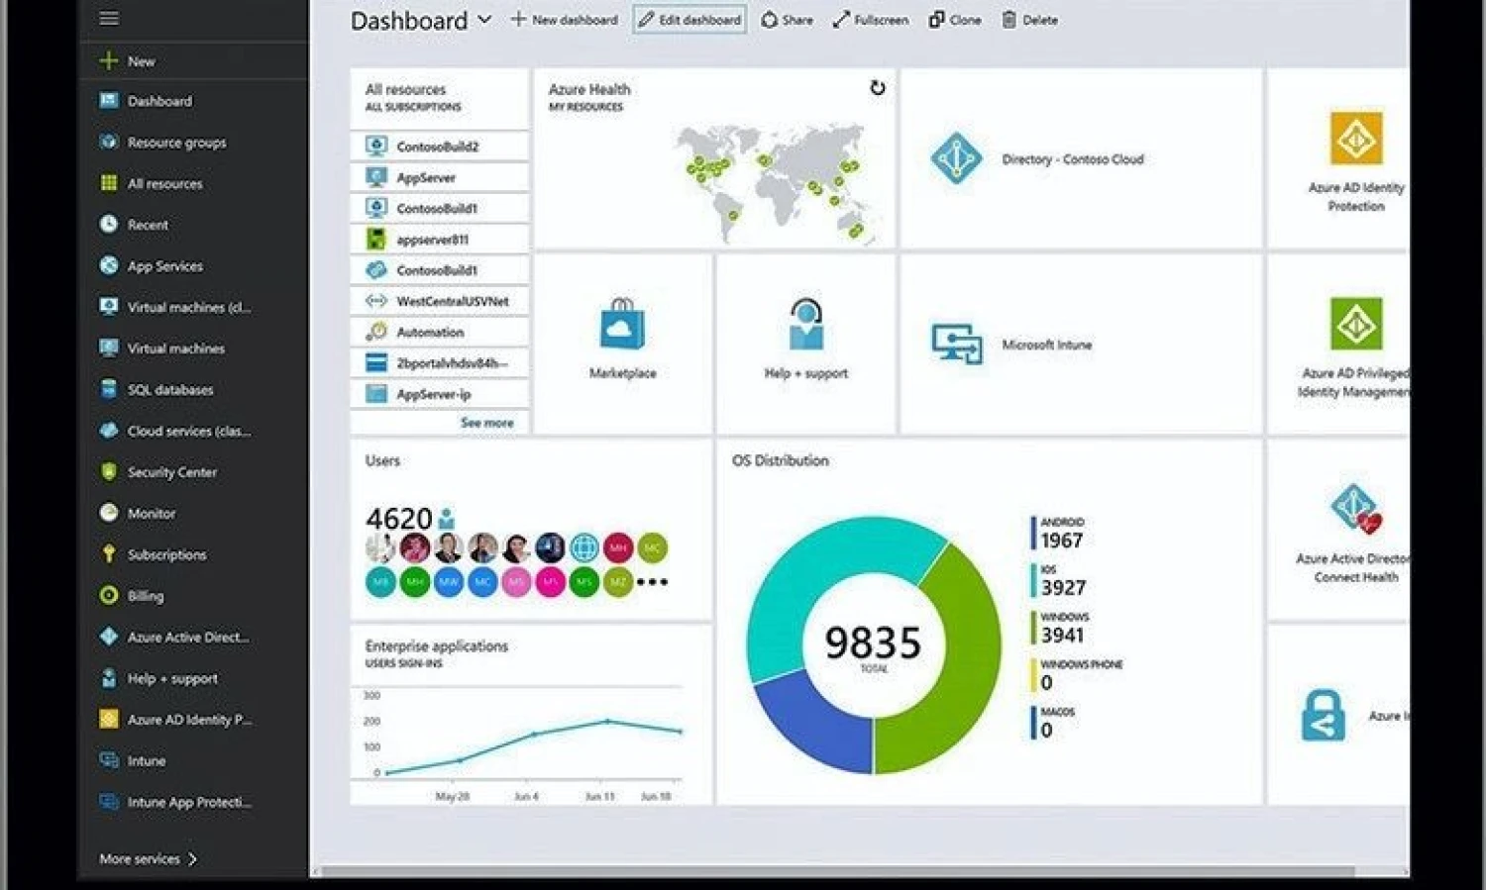Viewport: 1486px width, 890px height.
Task: Click See more link in All resources
Action: point(486,423)
